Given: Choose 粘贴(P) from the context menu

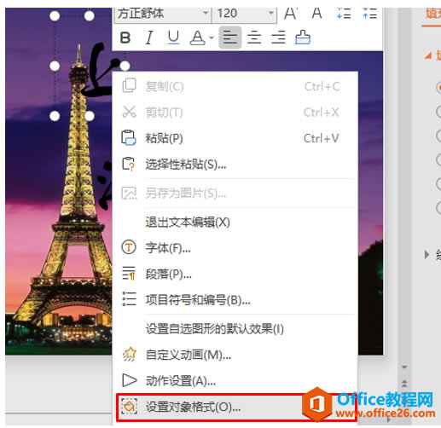Looking at the screenshot, I should point(235,138).
